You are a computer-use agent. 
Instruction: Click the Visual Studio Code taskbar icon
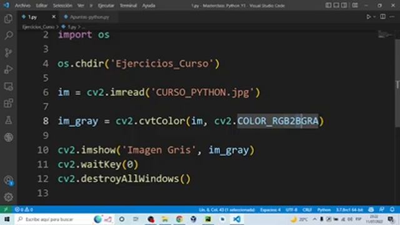[x=237, y=219]
